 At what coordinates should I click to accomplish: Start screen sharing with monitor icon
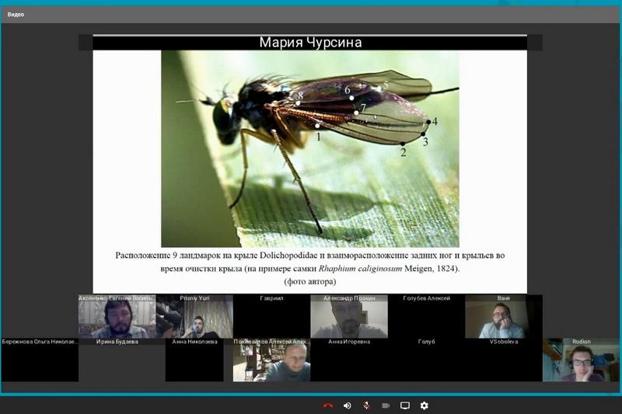(x=404, y=405)
